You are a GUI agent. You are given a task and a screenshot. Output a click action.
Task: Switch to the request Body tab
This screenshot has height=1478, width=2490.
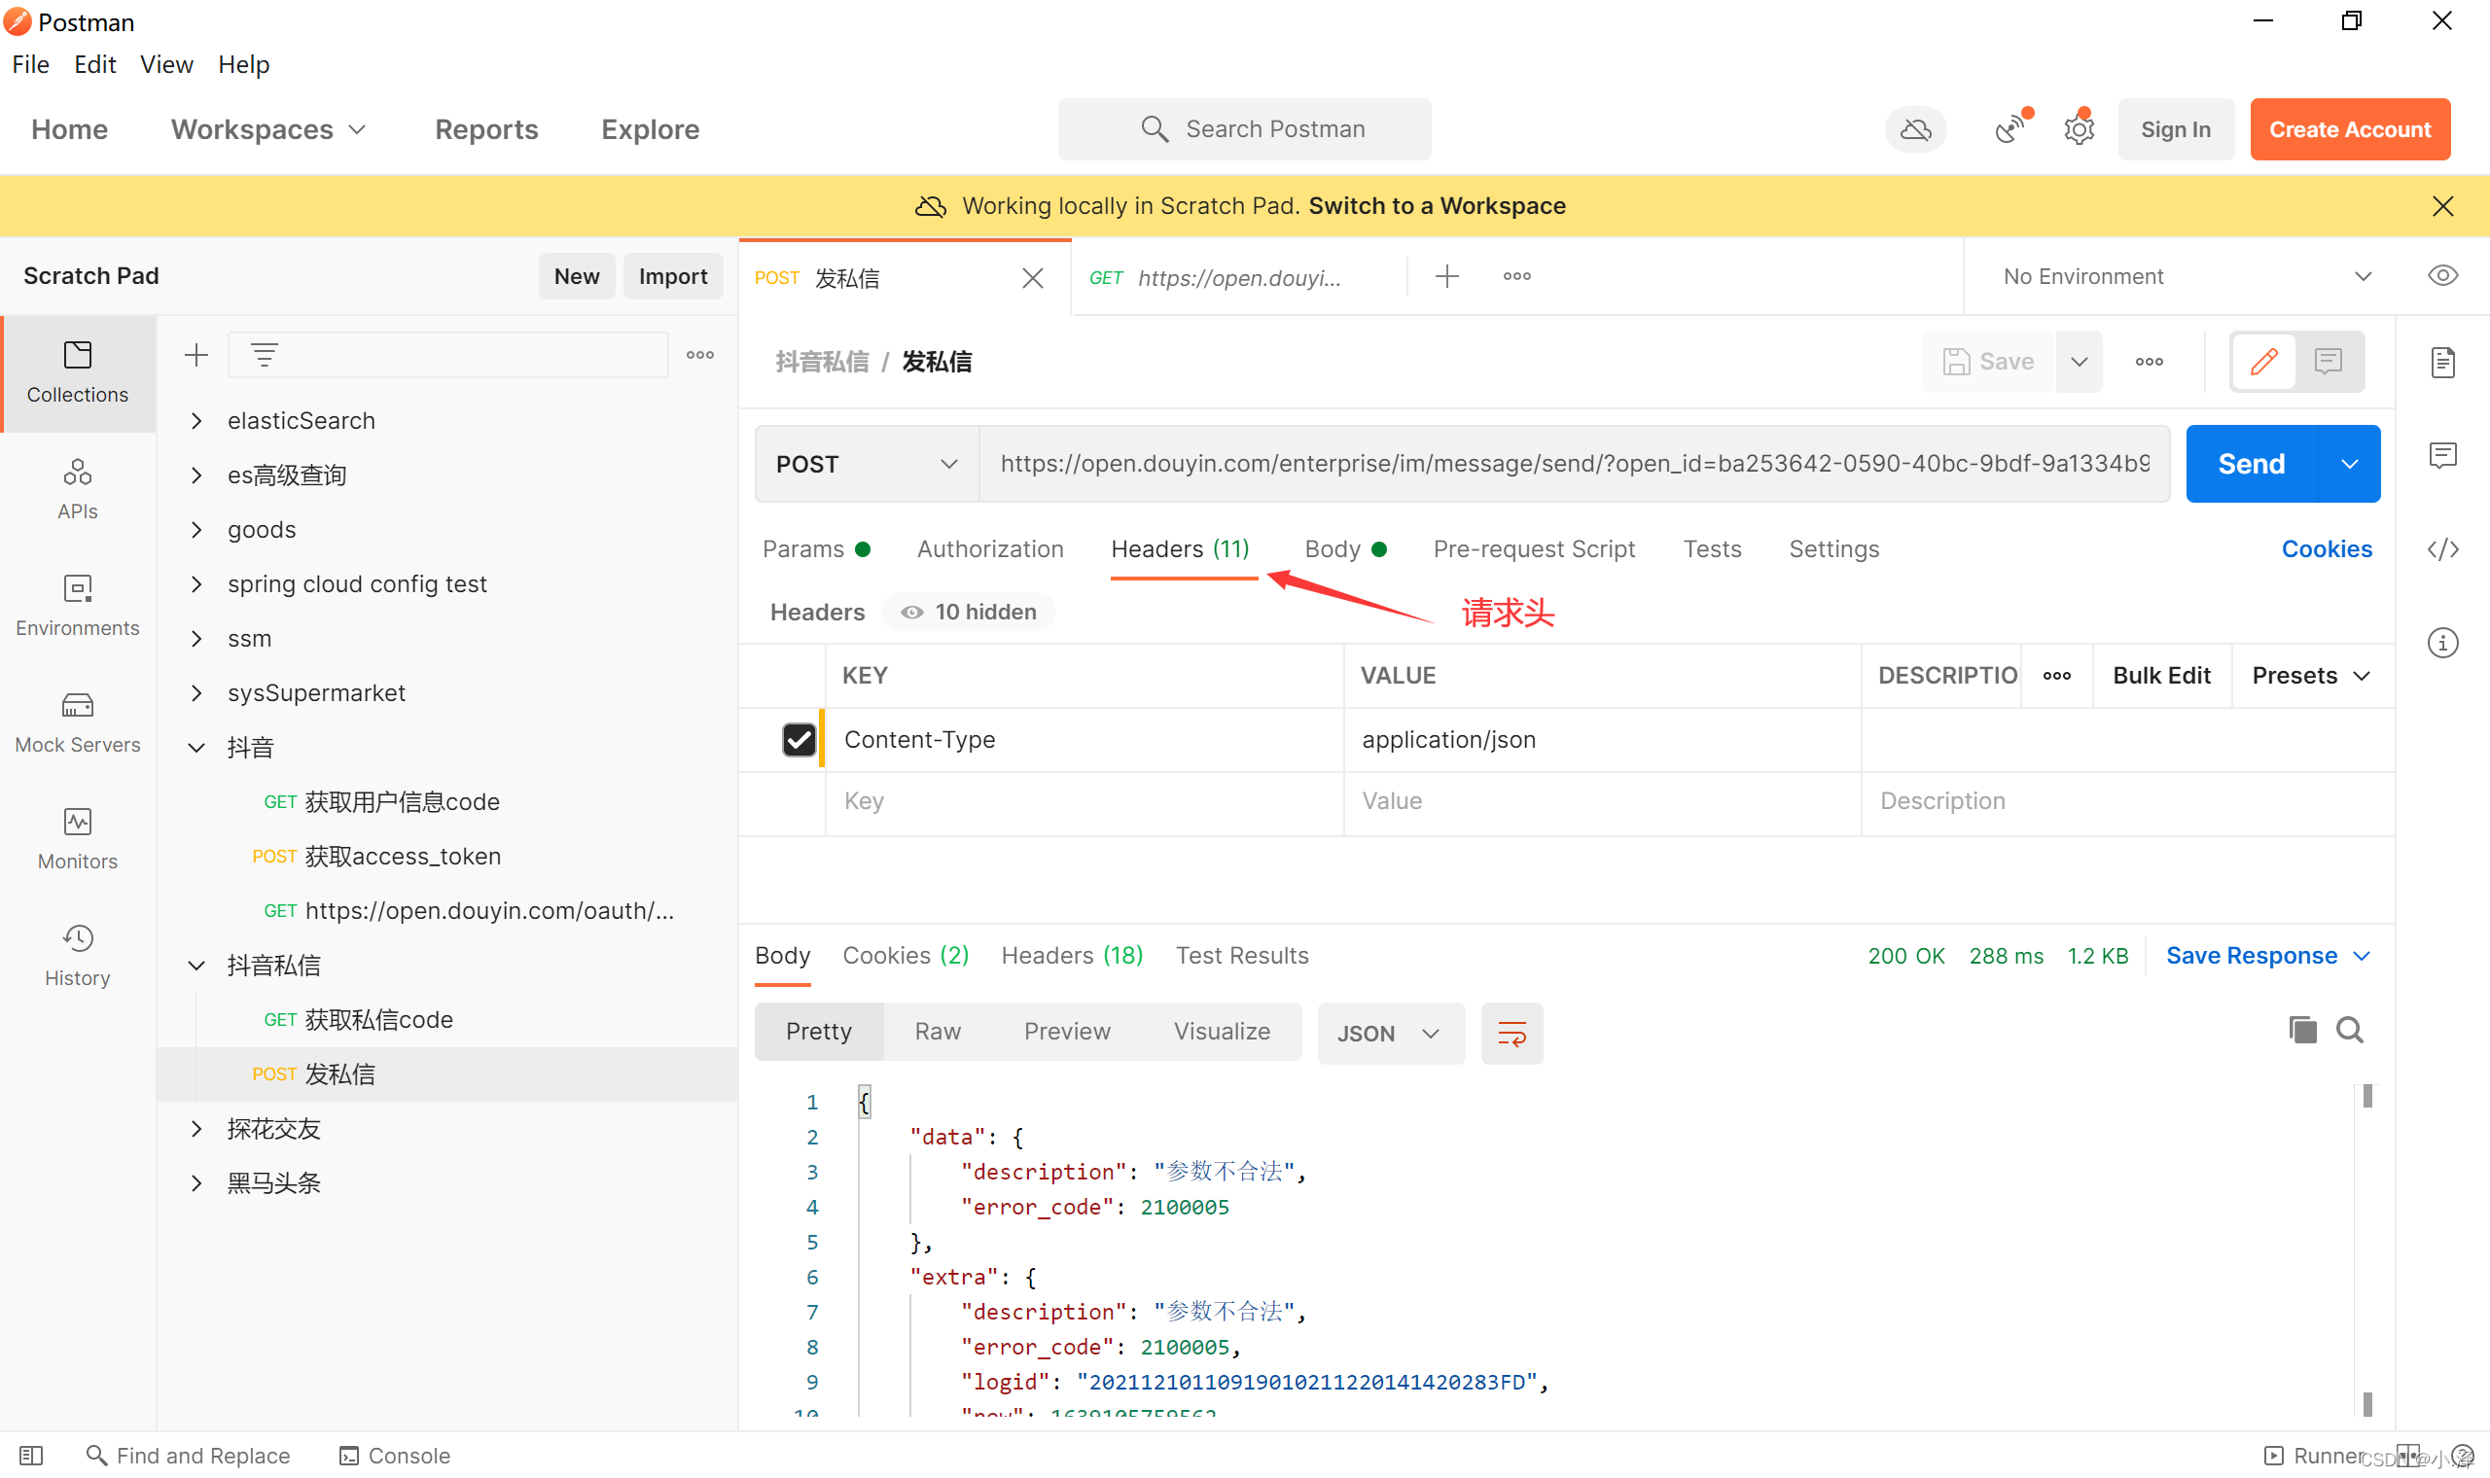[x=1345, y=548]
